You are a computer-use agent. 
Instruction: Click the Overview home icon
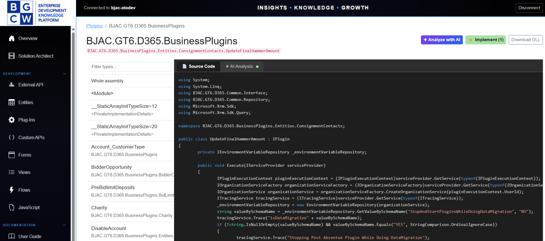pyautogui.click(x=12, y=38)
